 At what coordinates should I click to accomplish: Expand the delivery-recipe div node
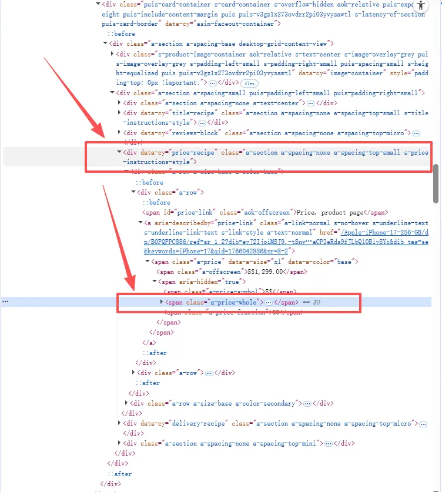119,423
